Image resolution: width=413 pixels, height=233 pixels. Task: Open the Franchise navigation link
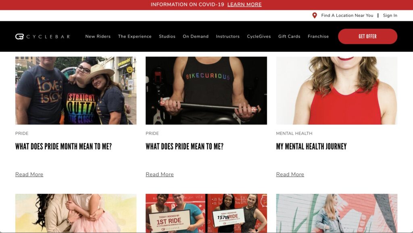click(318, 36)
